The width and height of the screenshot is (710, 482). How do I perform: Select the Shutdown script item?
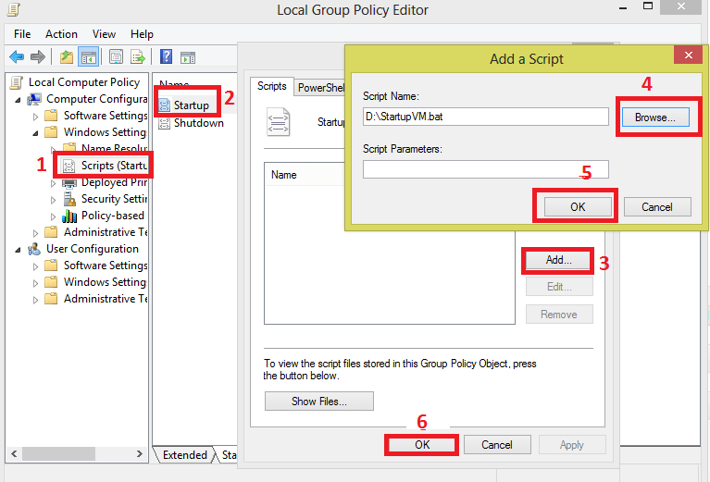pyautogui.click(x=198, y=123)
